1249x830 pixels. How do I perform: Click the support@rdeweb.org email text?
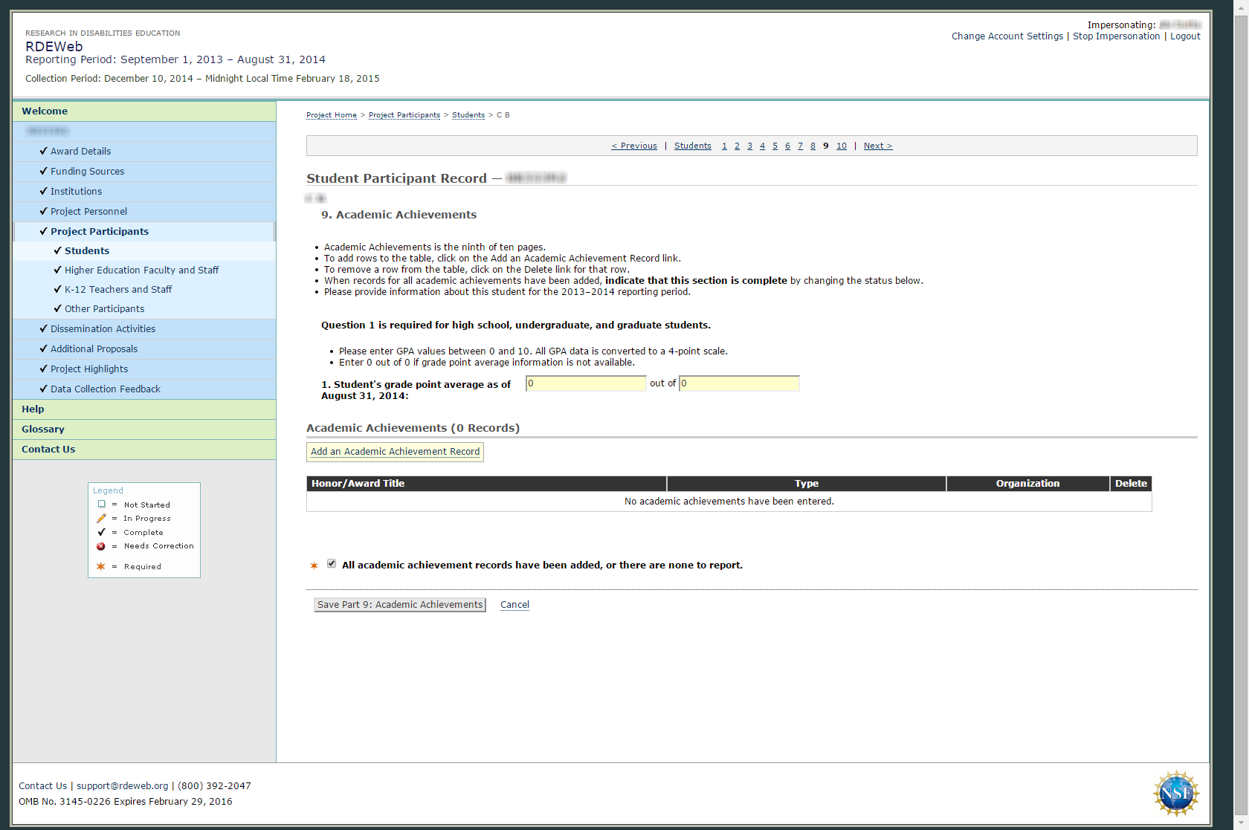(123, 786)
